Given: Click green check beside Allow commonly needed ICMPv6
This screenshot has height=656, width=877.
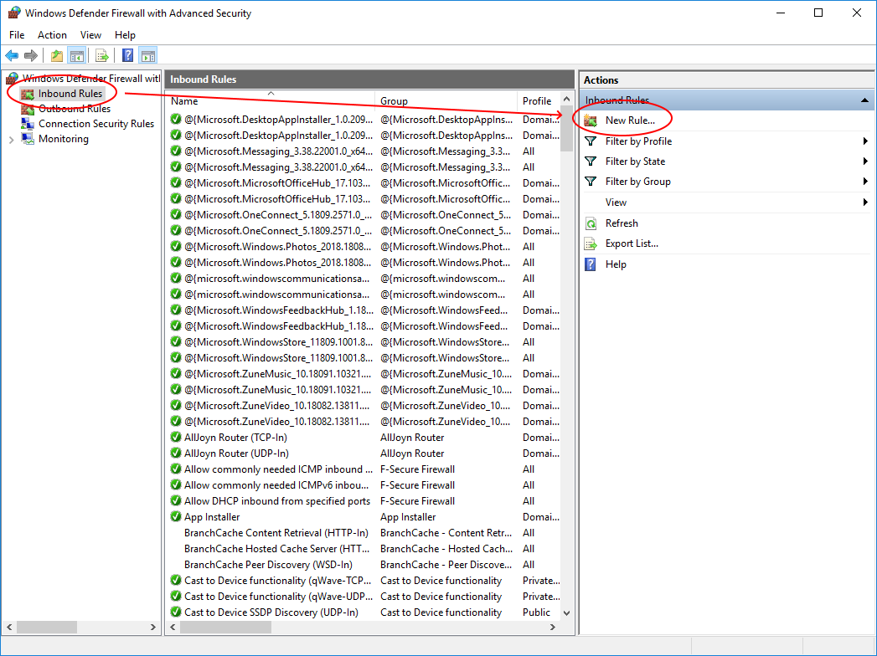Looking at the screenshot, I should [x=176, y=485].
